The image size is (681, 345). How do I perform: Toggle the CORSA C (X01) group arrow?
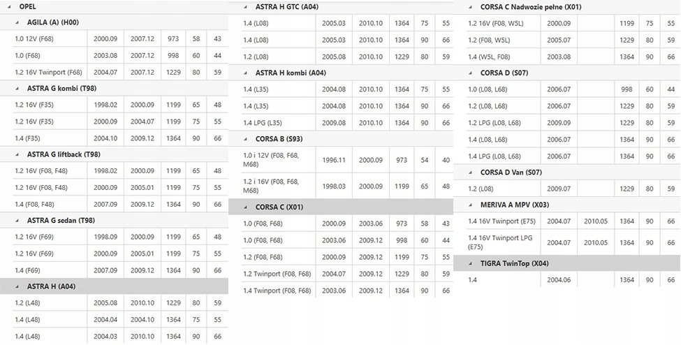pyautogui.click(x=245, y=207)
